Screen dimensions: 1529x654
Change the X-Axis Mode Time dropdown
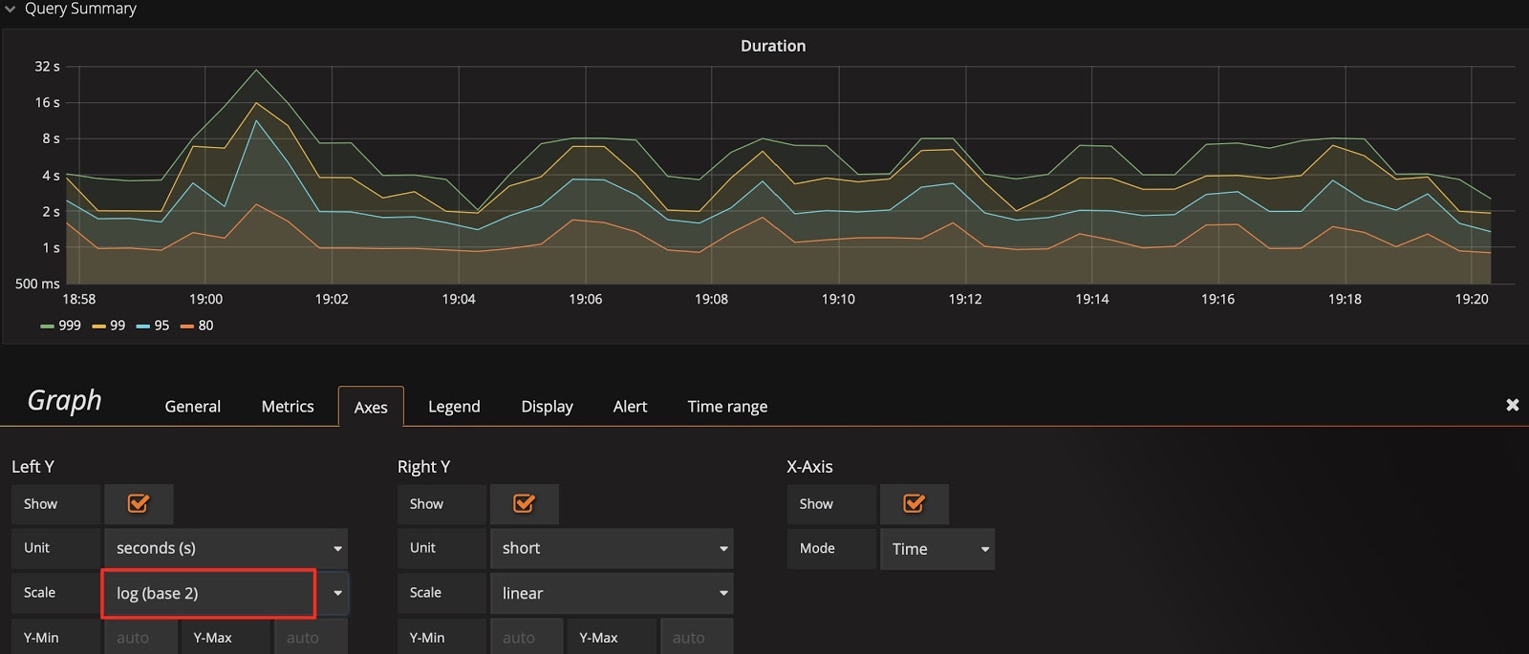(937, 550)
